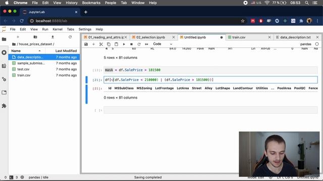Close the 02_selection.ipynb tab
323x181 pixels.
pos(174,37)
